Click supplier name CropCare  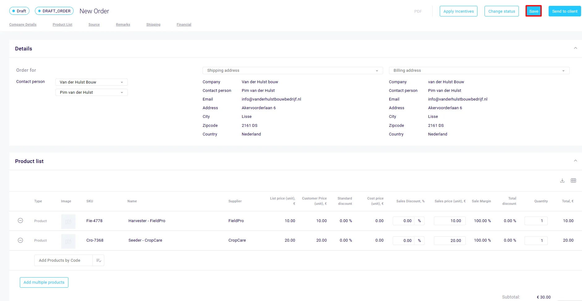coord(237,240)
